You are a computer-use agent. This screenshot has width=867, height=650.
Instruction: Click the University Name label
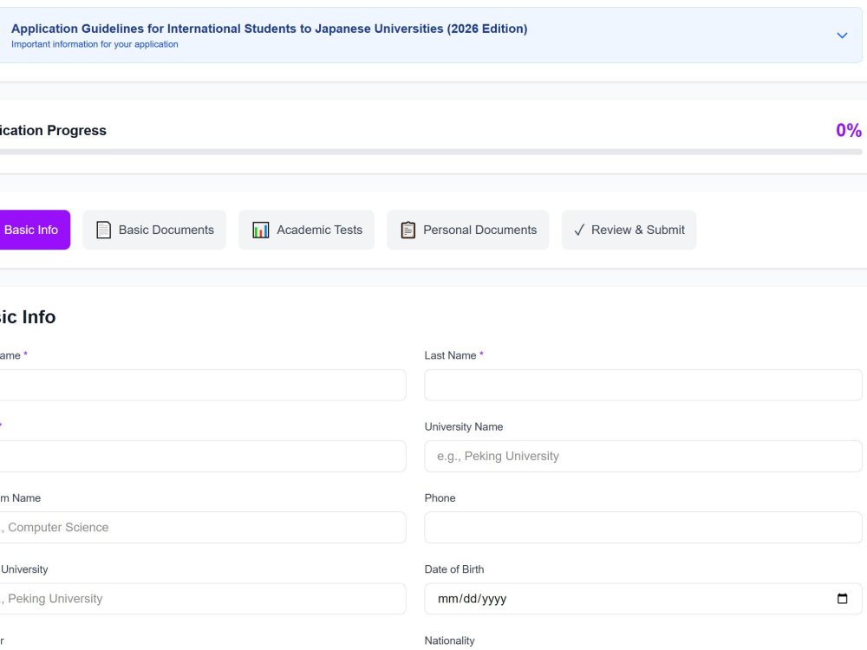point(464,426)
